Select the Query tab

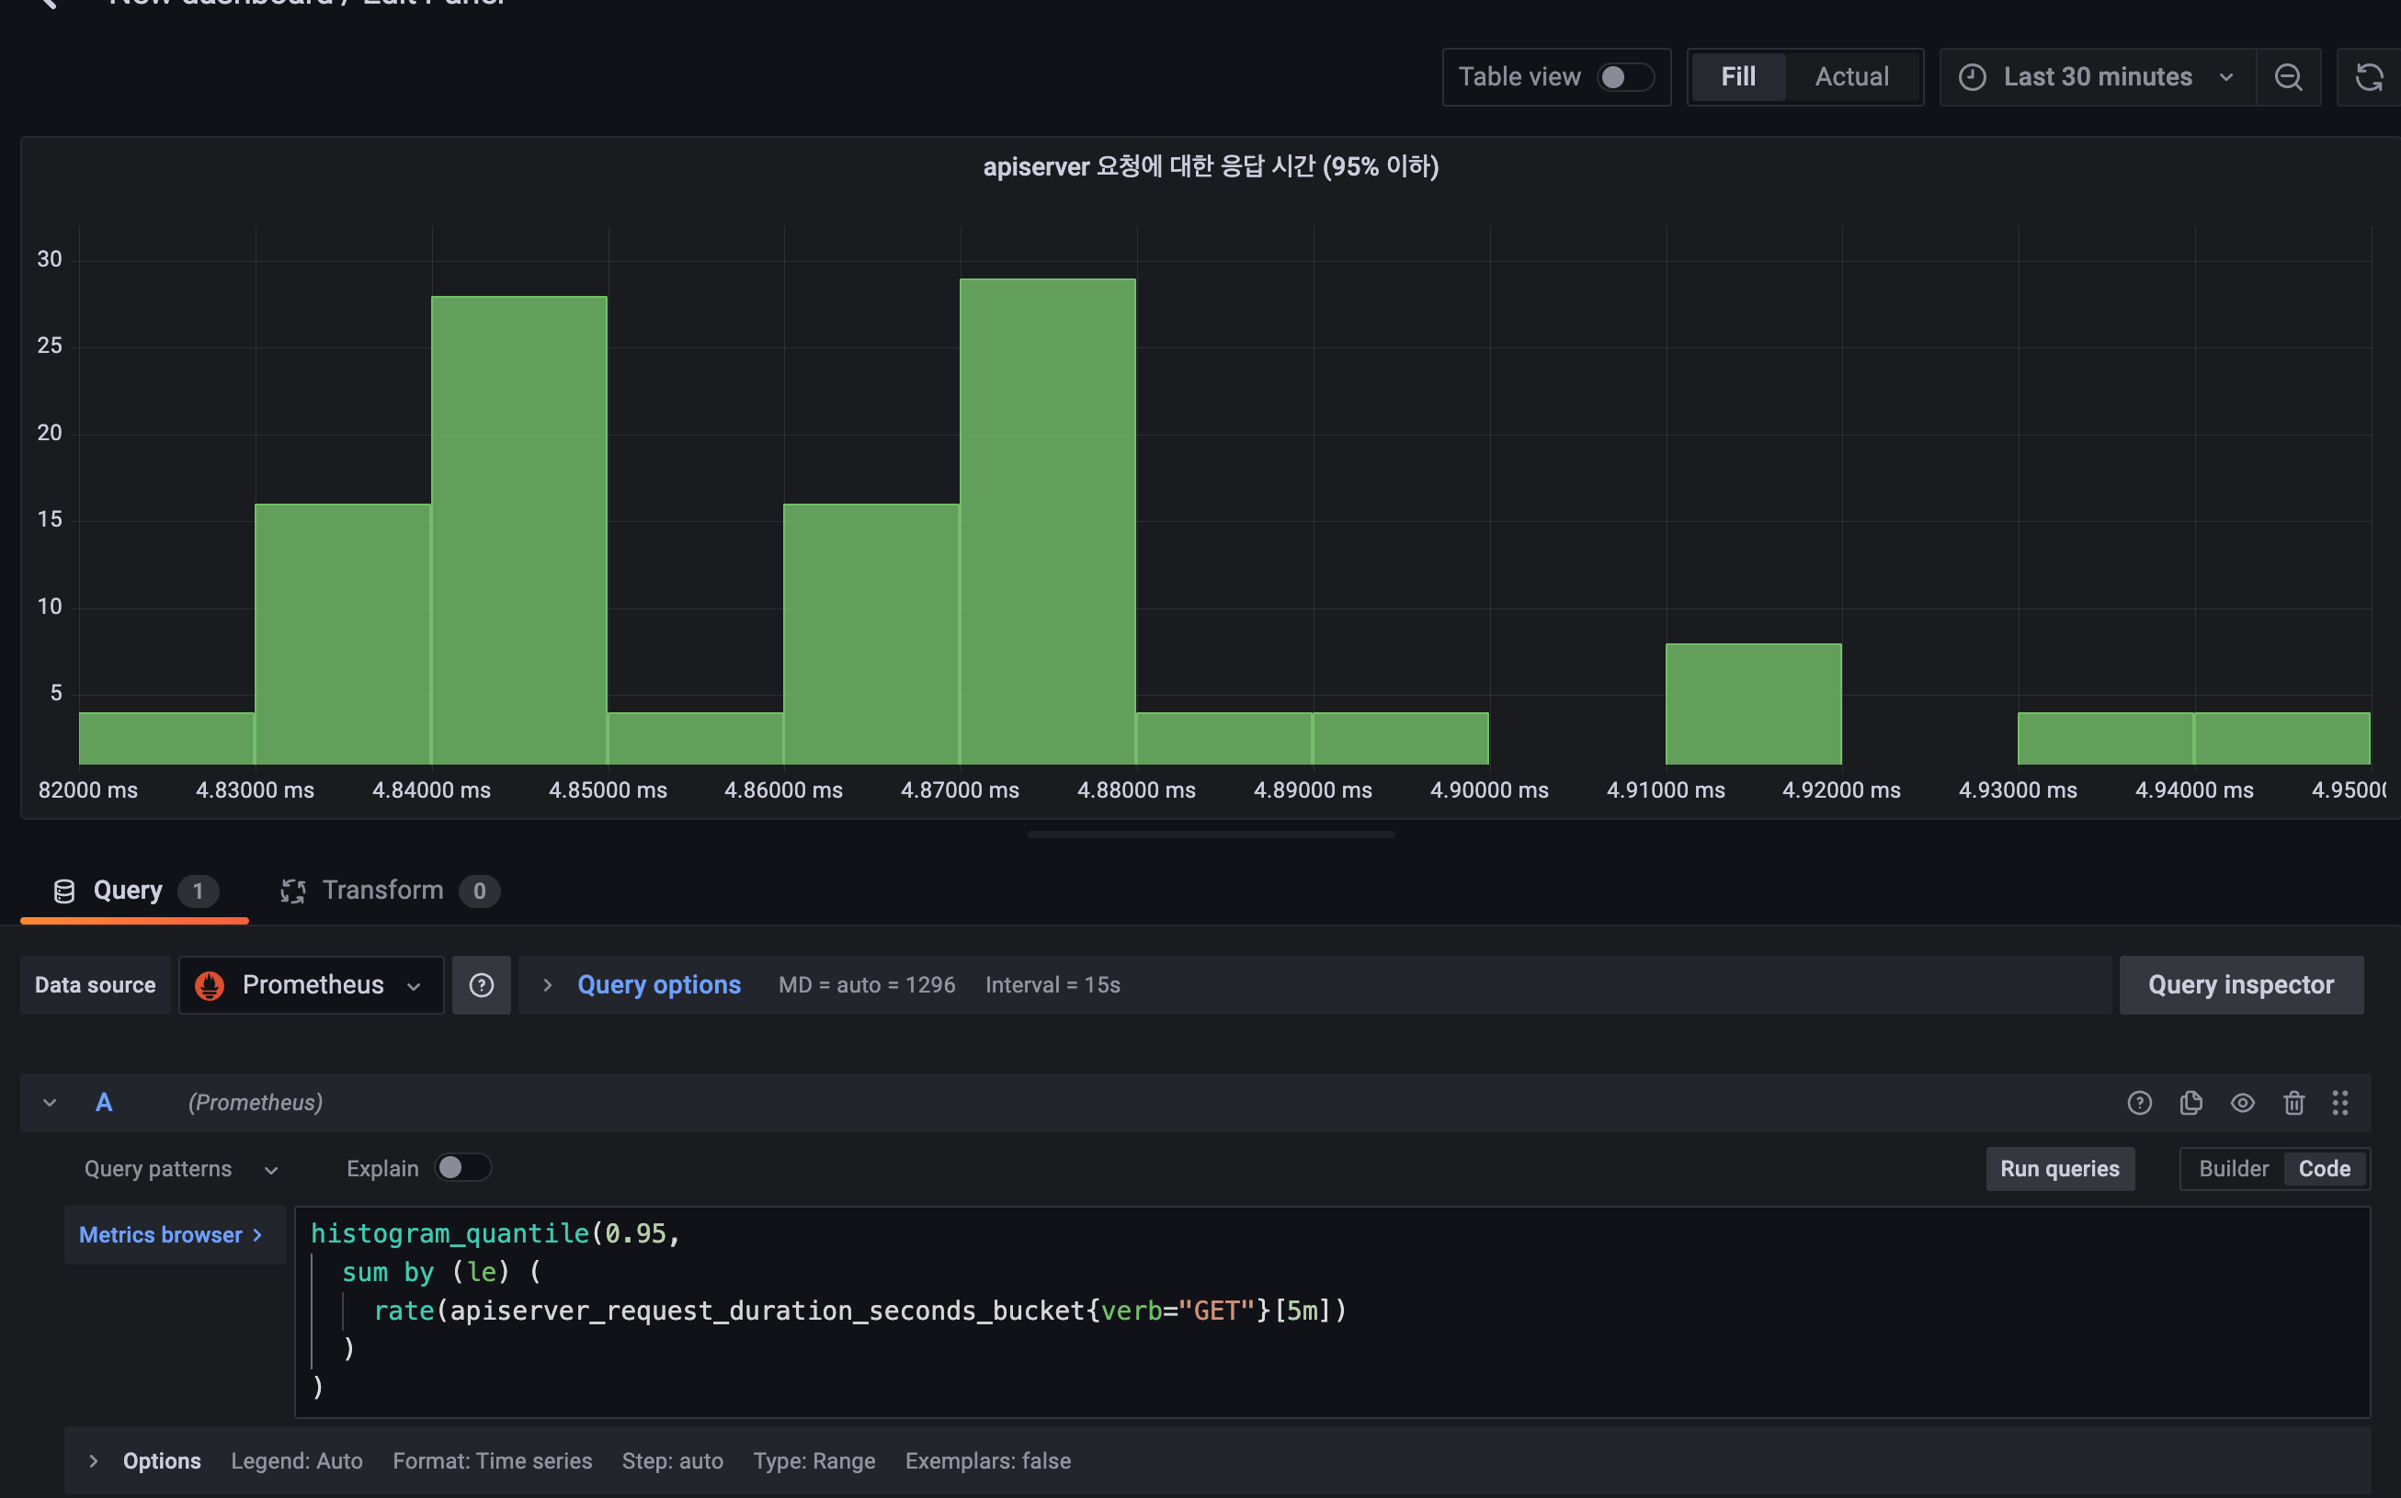(128, 890)
